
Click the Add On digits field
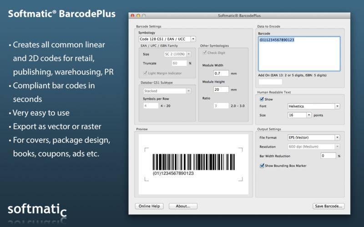pos(270,82)
